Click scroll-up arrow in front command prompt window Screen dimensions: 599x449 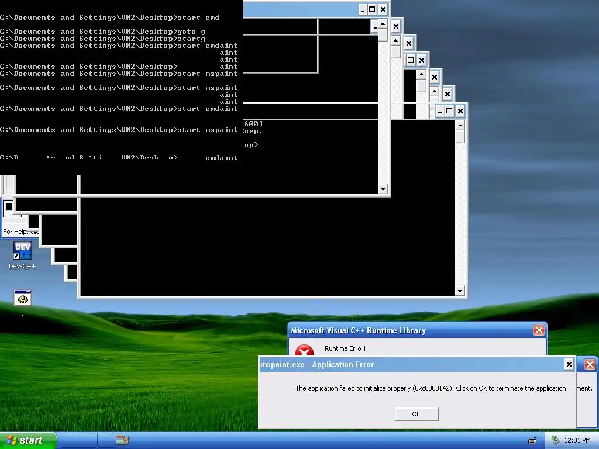point(460,125)
